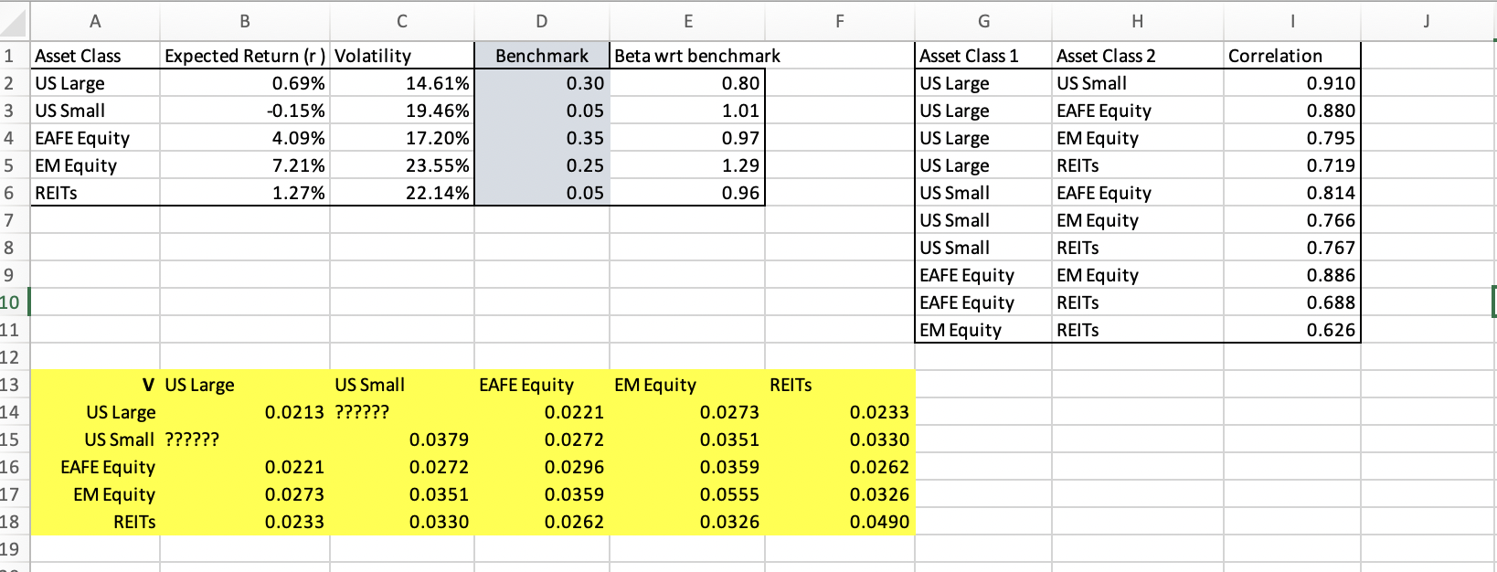Select row 13 header
The height and width of the screenshot is (572, 1497).
pos(15,385)
